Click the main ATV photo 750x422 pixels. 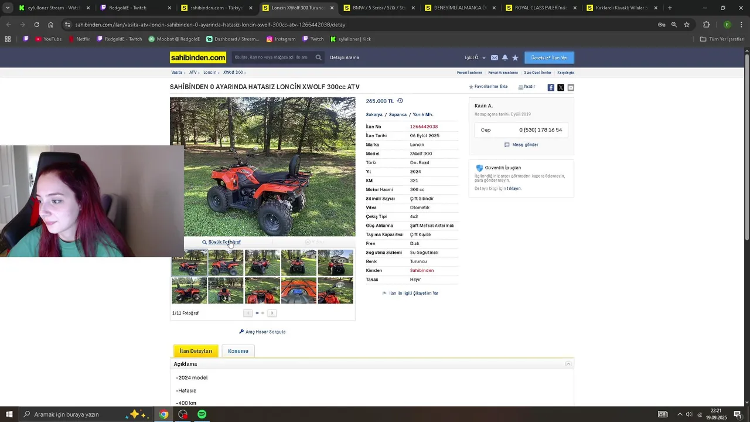[x=262, y=167]
